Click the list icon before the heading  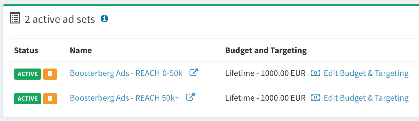[15, 18]
